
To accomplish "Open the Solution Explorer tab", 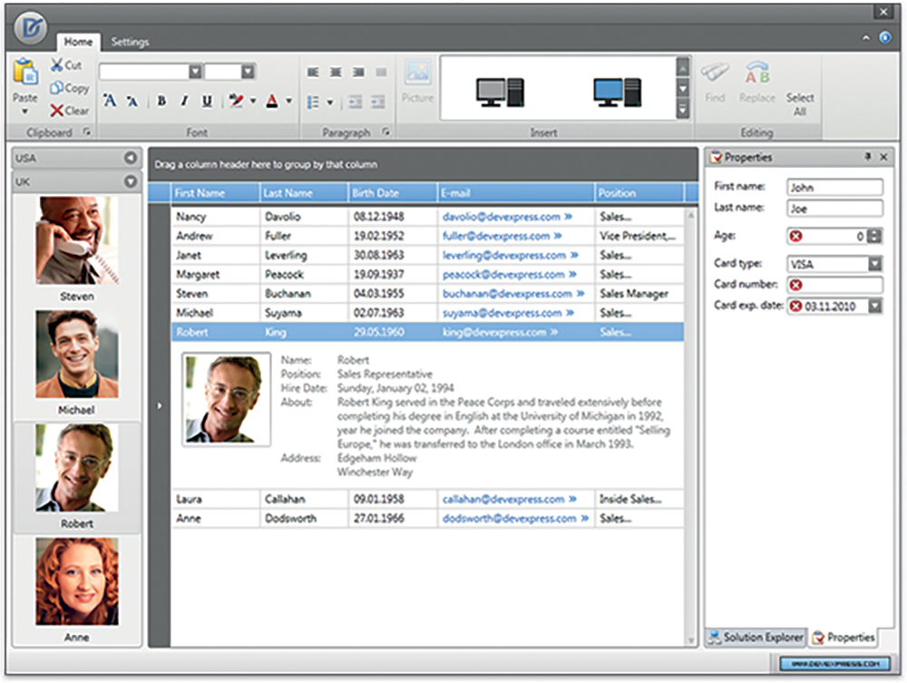I will click(756, 637).
